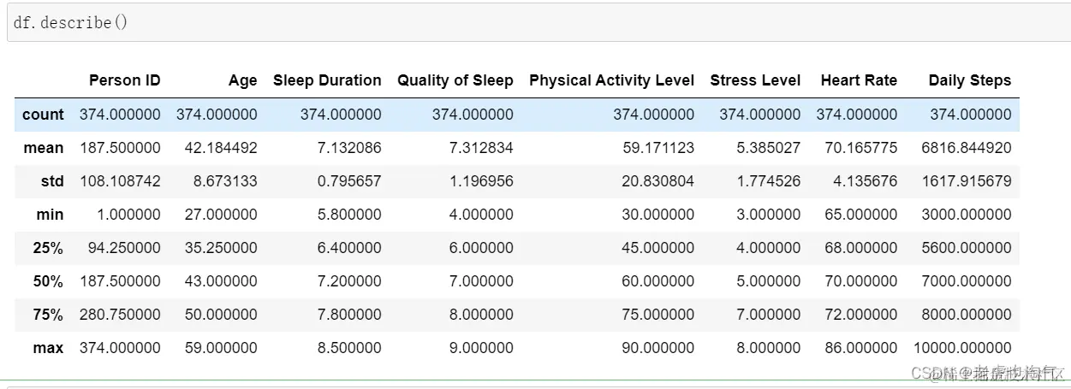Click 25% Person ID value 94.250000

coord(124,248)
